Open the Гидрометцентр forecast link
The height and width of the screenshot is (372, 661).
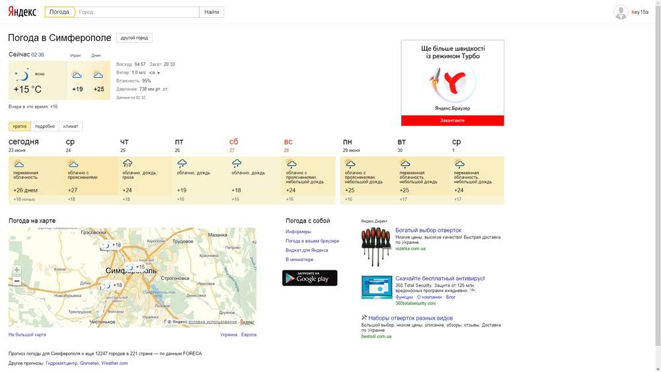[x=61, y=363]
